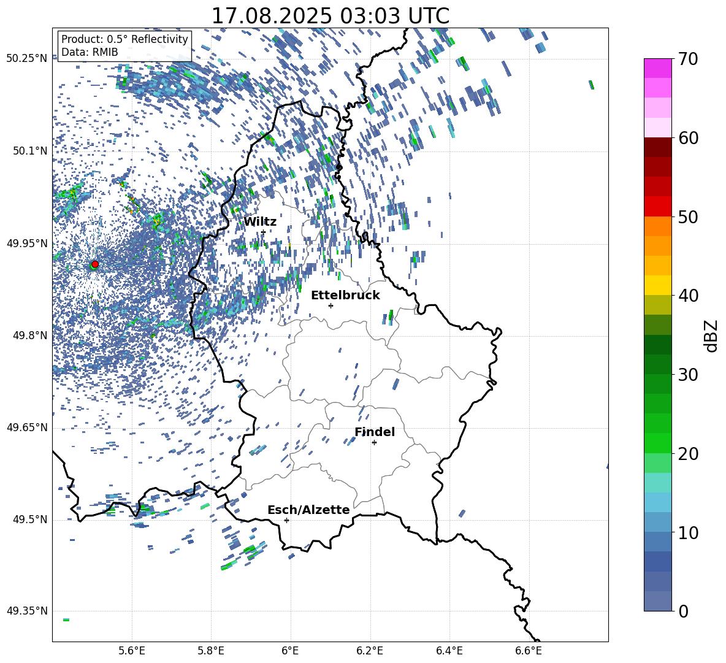Viewport: 726px width, 663px height.
Task: Click the magenta top segment of the colorbar
Action: (657, 68)
